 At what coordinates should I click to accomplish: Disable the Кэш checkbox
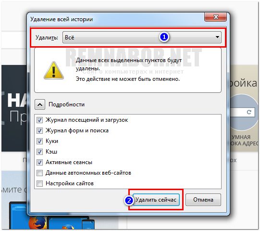(x=39, y=152)
